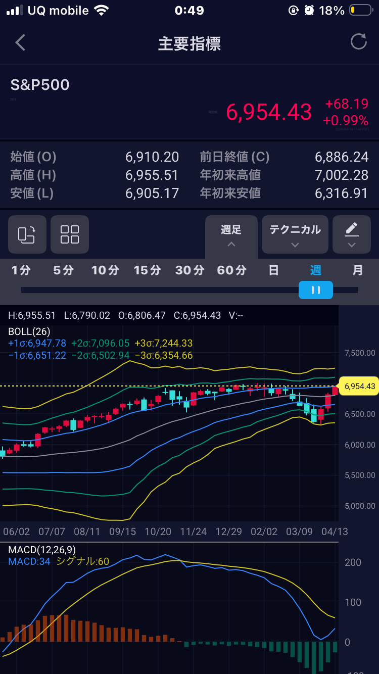Click the timeframe slider handle

tap(316, 290)
